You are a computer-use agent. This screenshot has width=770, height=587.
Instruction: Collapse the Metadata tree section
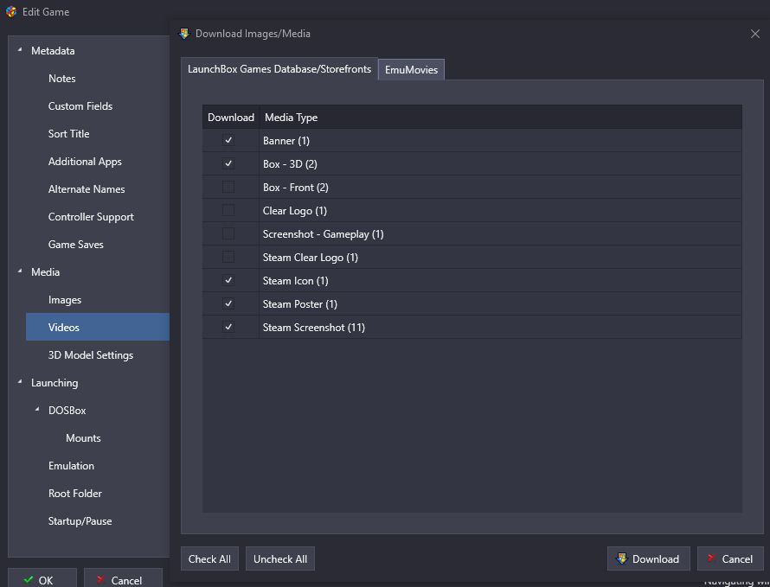click(x=20, y=51)
